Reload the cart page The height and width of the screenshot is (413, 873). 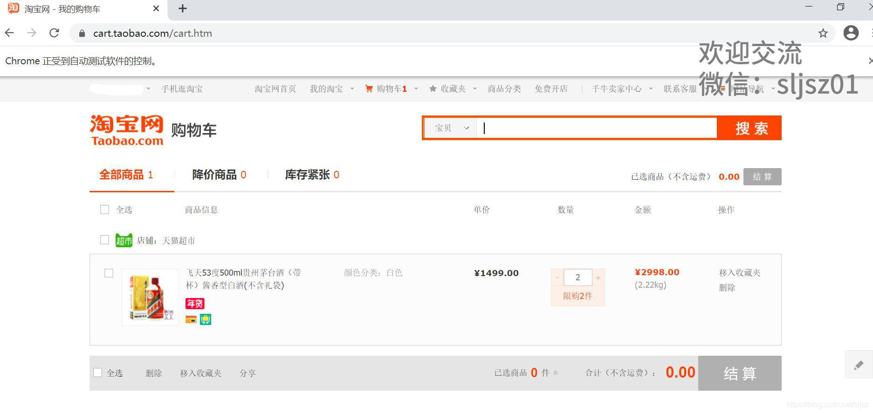(54, 33)
